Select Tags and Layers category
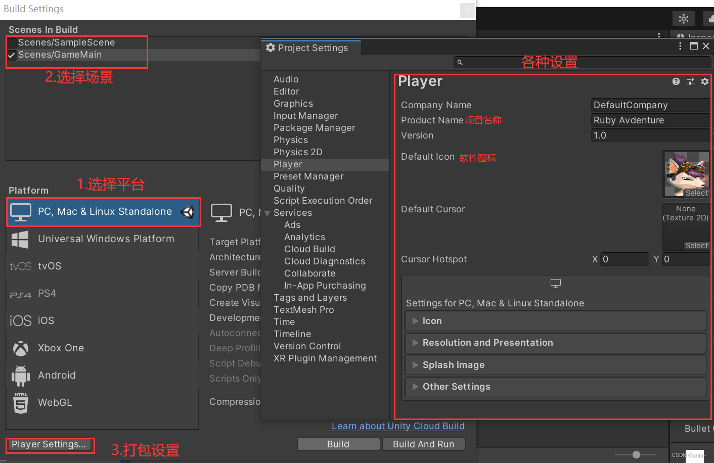 [310, 298]
